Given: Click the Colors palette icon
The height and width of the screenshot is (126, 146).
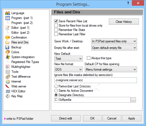Looking at the screenshot, I should point(8,52).
